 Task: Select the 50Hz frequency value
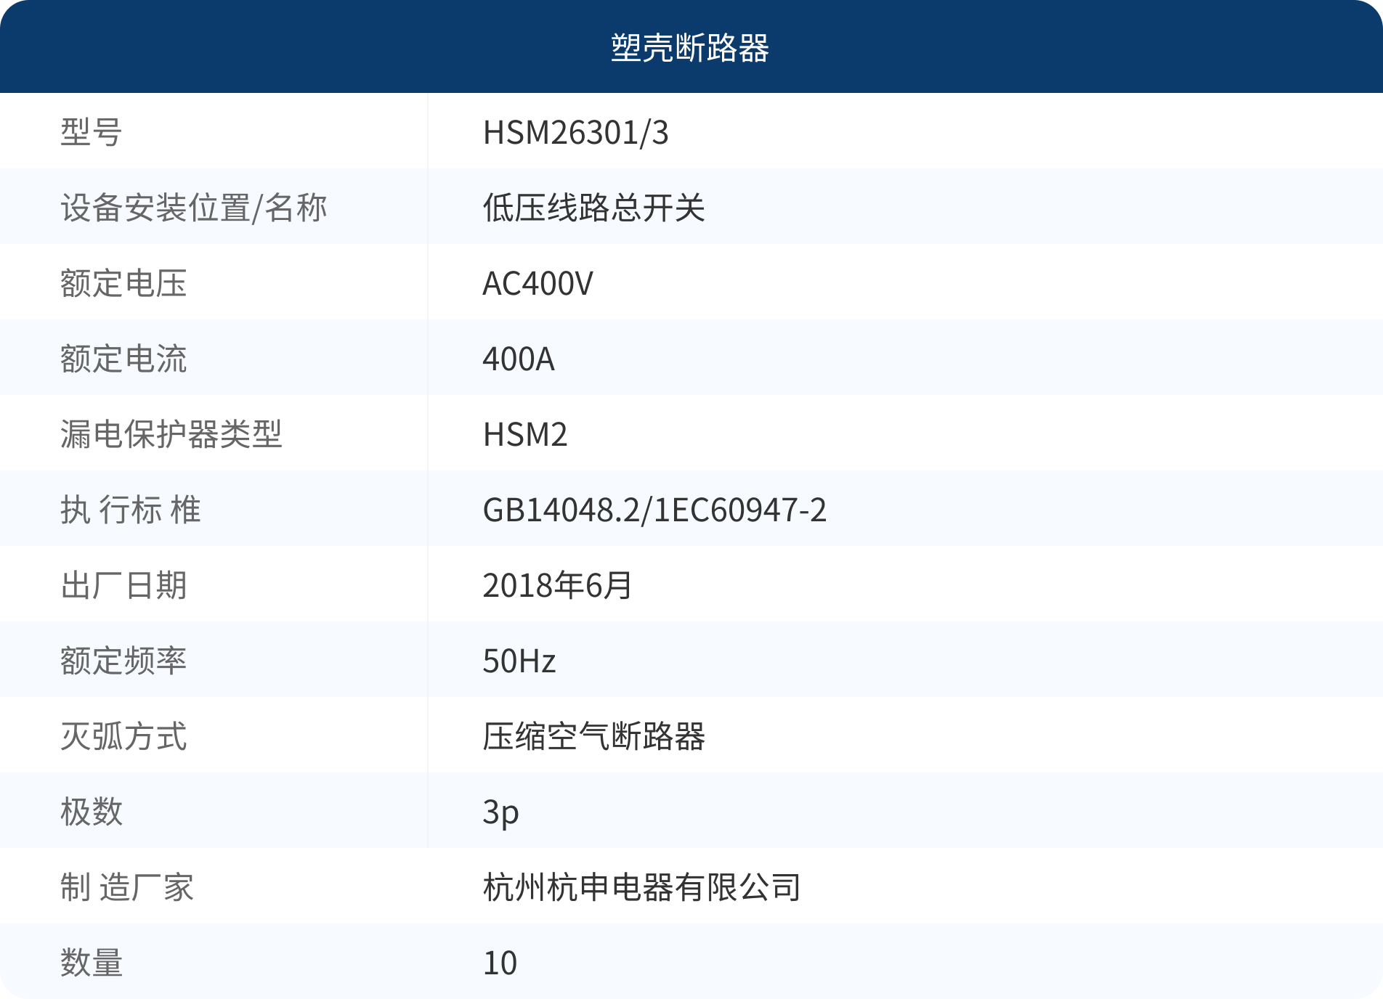[x=519, y=661]
